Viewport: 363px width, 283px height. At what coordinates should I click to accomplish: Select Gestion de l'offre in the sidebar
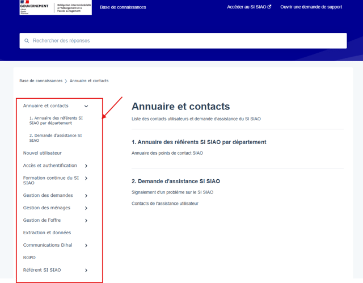click(x=42, y=220)
